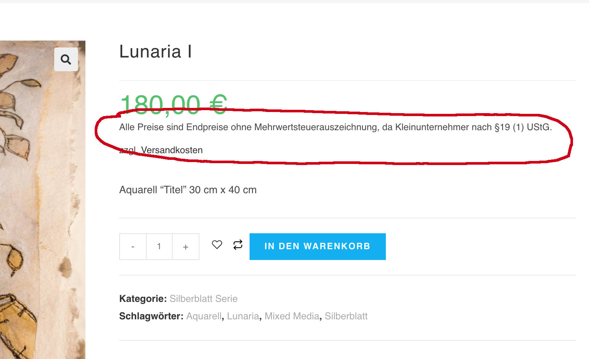Click the product artwork image
Screen dimensions: 589x359
coord(43,200)
